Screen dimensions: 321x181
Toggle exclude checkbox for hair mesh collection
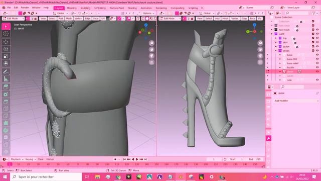313,30
